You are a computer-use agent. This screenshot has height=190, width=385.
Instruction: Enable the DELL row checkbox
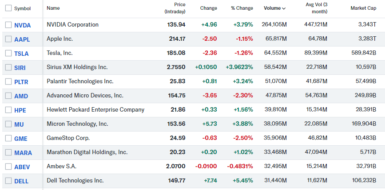(8, 181)
